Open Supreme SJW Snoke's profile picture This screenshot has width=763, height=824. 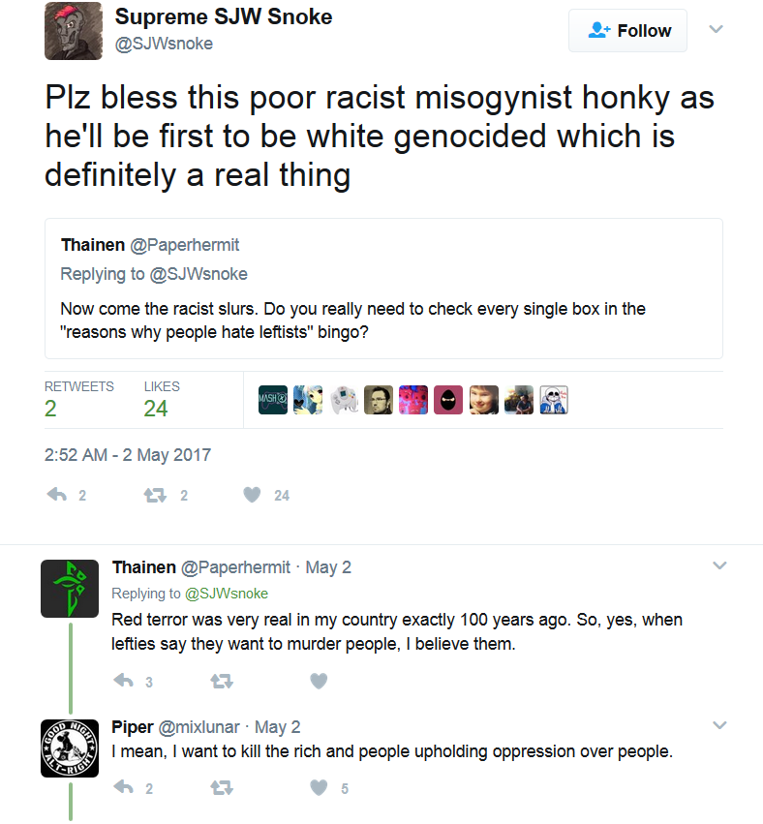(73, 31)
